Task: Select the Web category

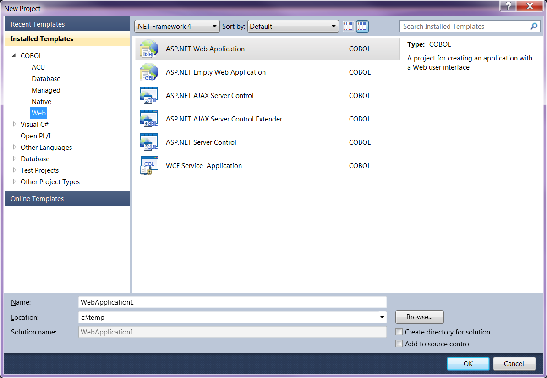Action: point(39,113)
